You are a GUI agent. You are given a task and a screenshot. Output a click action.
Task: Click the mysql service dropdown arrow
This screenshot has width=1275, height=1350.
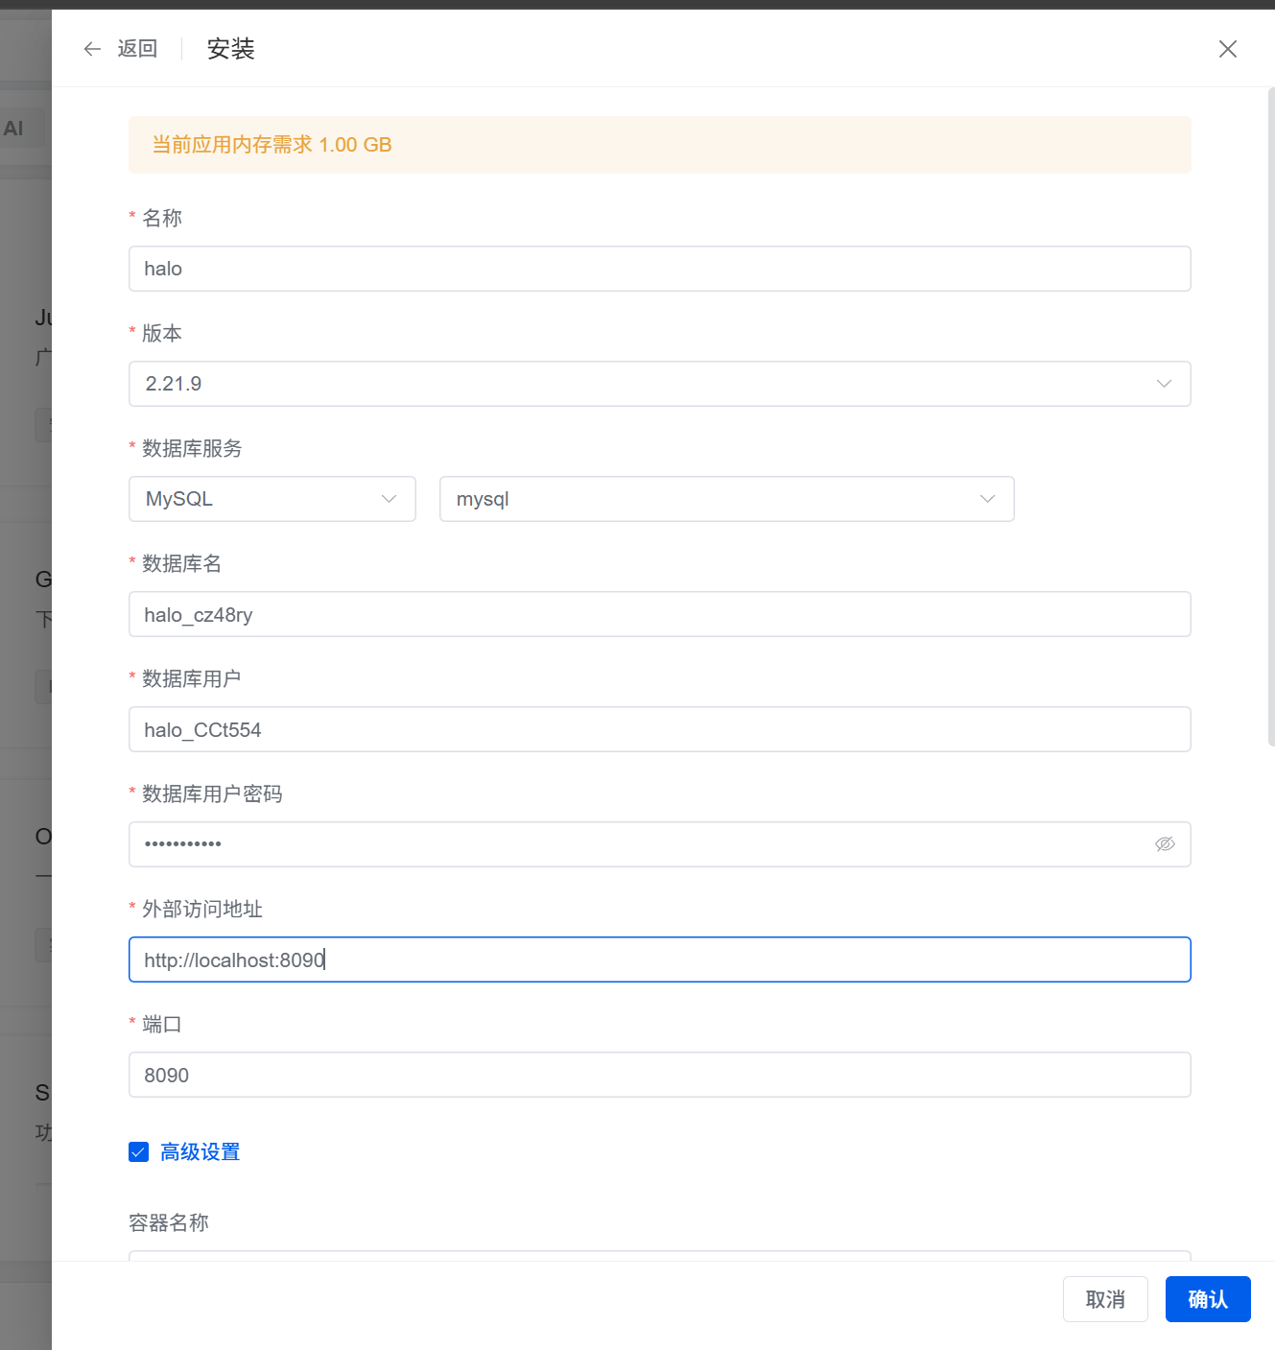tap(987, 499)
